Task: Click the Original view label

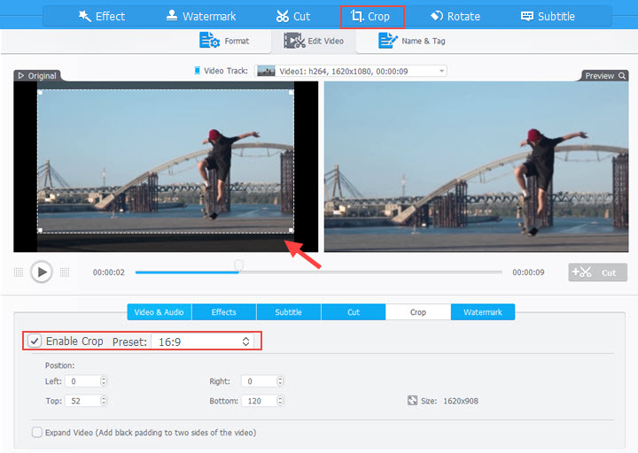Action: (x=37, y=75)
